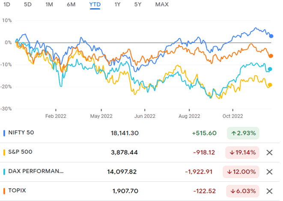
Task: Open the S&P 500 index row
Action: 140,153
